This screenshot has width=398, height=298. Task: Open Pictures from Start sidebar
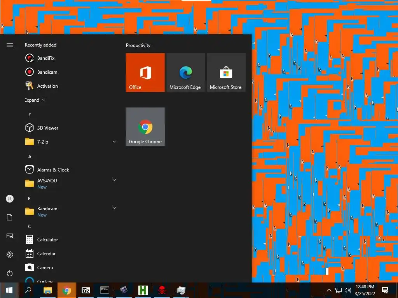pos(10,236)
